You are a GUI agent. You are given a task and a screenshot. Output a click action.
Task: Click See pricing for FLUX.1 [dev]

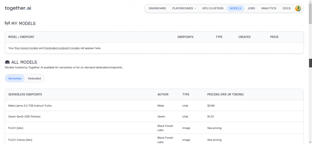coord(214,128)
